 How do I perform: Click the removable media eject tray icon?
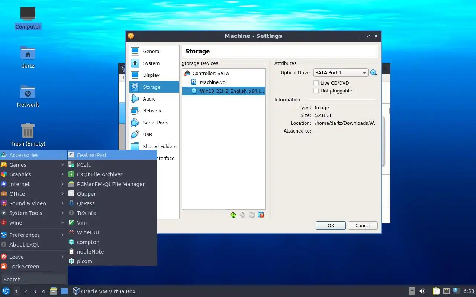click(412, 291)
